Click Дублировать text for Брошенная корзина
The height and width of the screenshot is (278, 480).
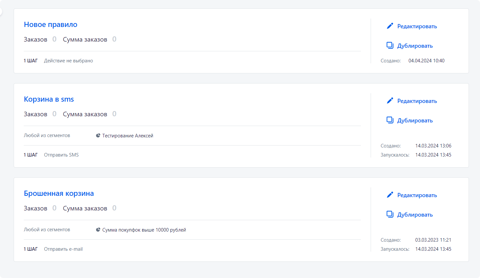point(415,215)
